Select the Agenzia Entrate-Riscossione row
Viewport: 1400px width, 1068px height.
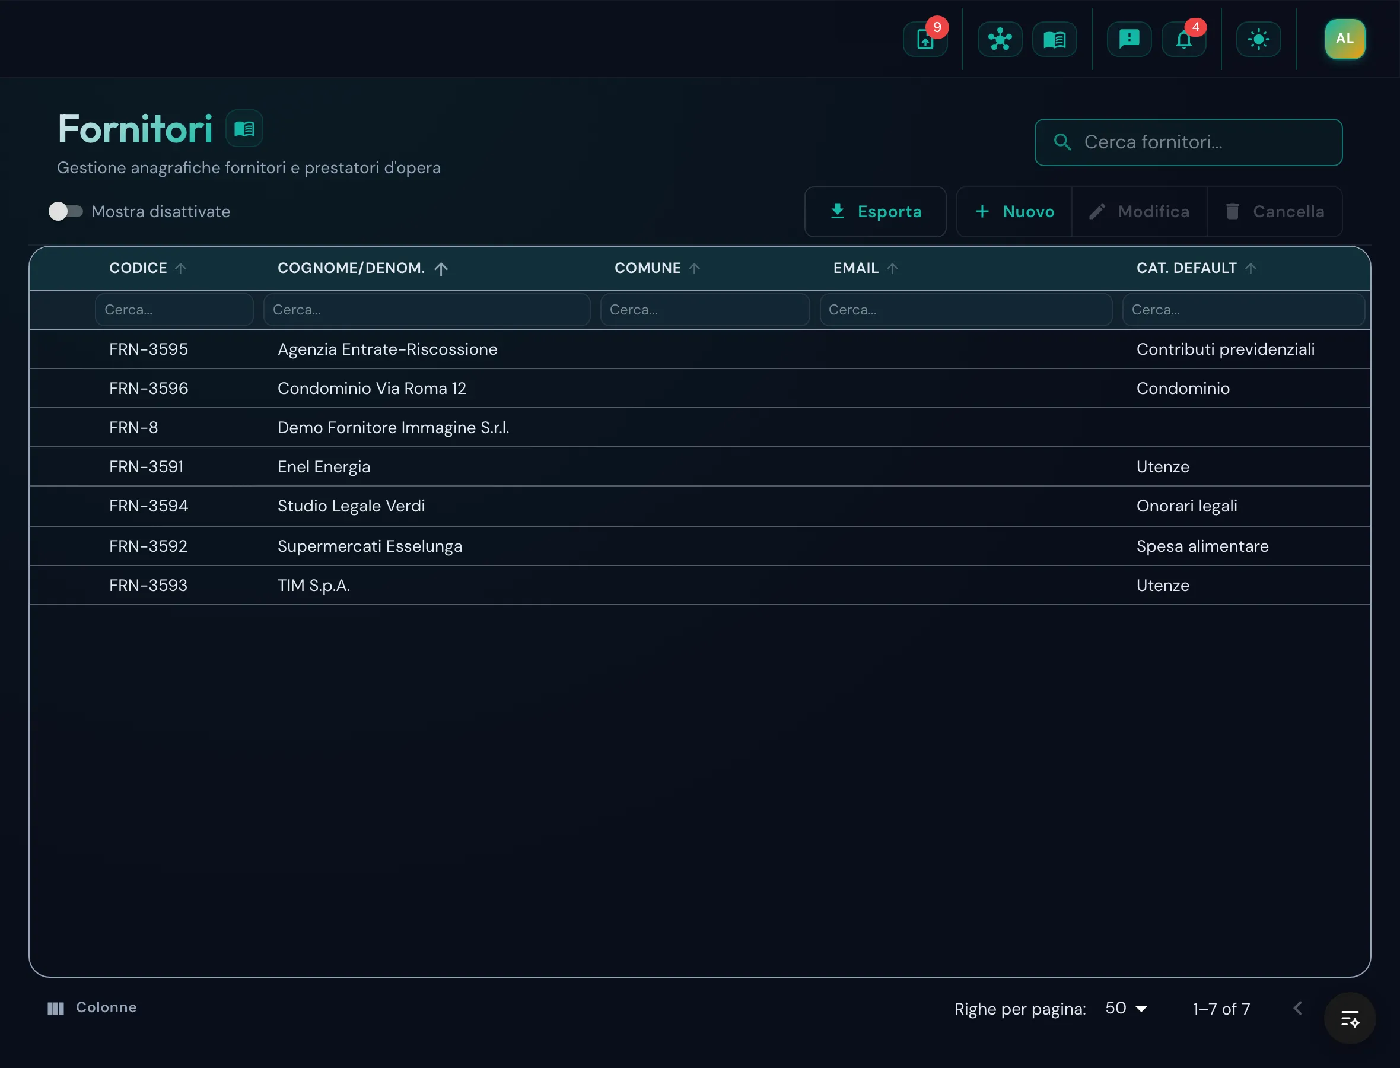coord(699,349)
